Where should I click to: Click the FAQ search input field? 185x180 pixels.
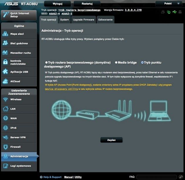click(157, 177)
